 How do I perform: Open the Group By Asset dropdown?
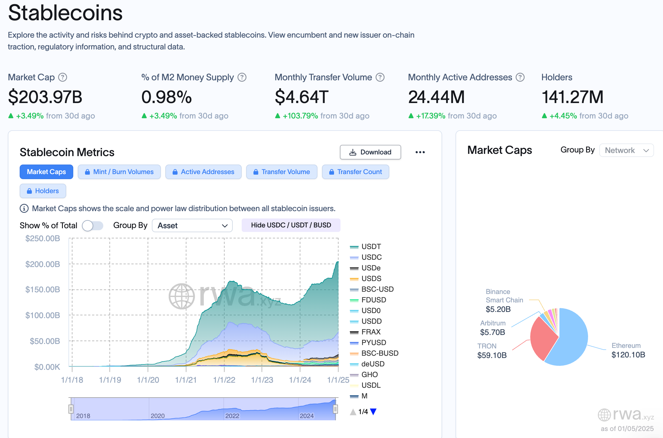coord(192,225)
